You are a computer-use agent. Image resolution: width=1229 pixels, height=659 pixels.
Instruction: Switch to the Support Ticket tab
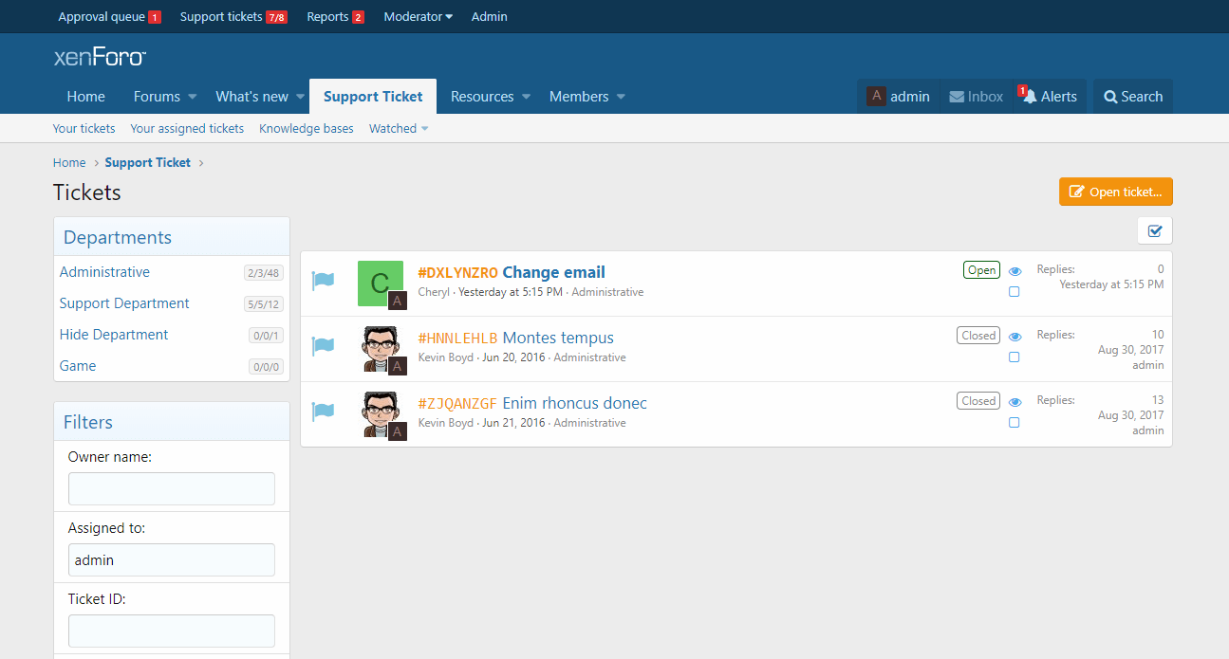(373, 97)
